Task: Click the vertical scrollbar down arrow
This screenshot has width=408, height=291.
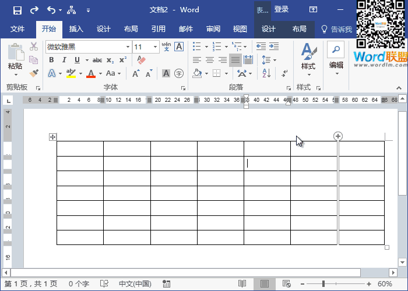Action: (403, 262)
